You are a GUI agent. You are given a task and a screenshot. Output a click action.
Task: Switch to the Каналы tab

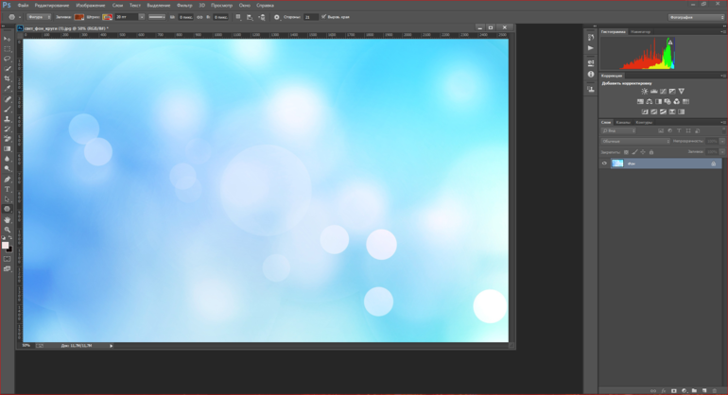[623, 122]
